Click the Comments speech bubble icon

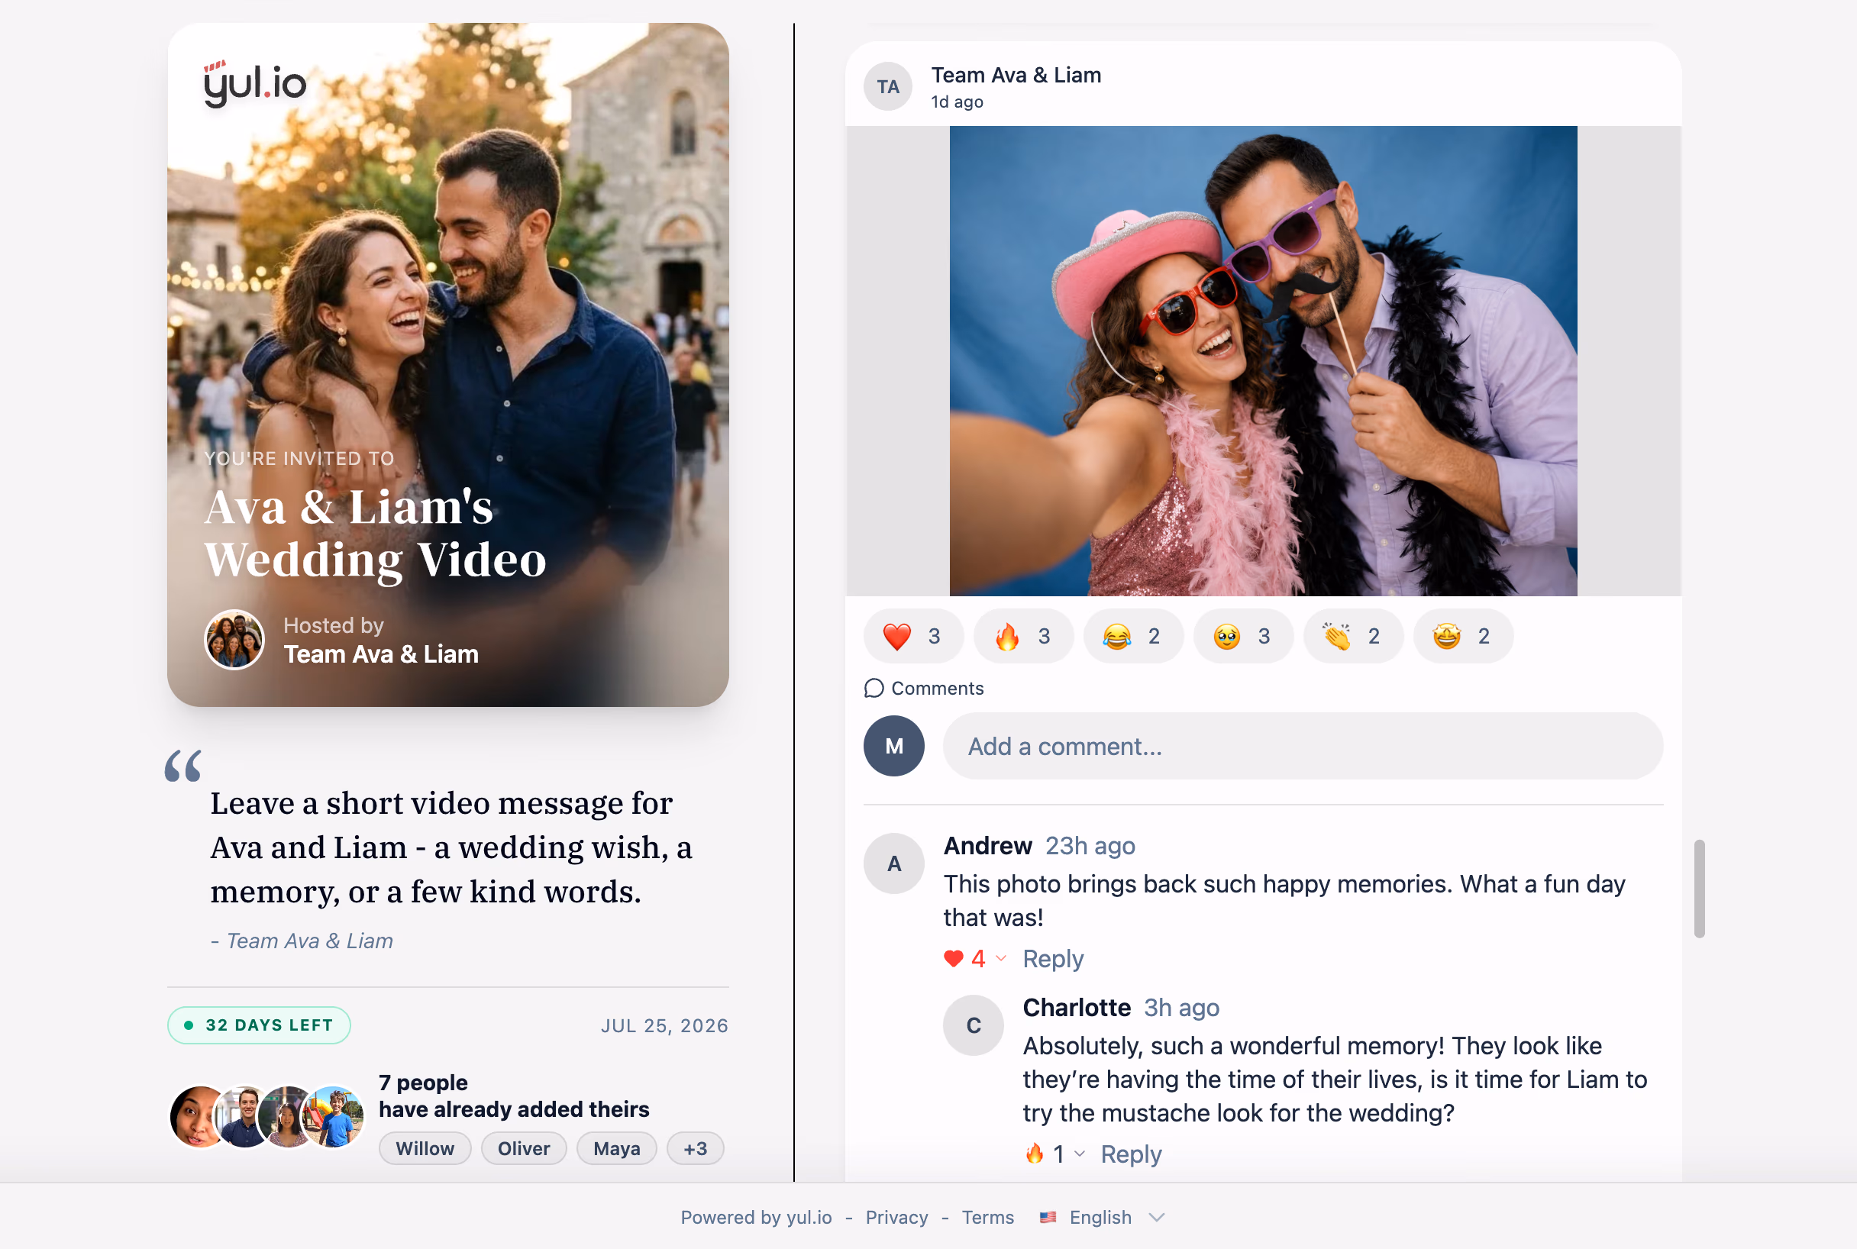874,688
